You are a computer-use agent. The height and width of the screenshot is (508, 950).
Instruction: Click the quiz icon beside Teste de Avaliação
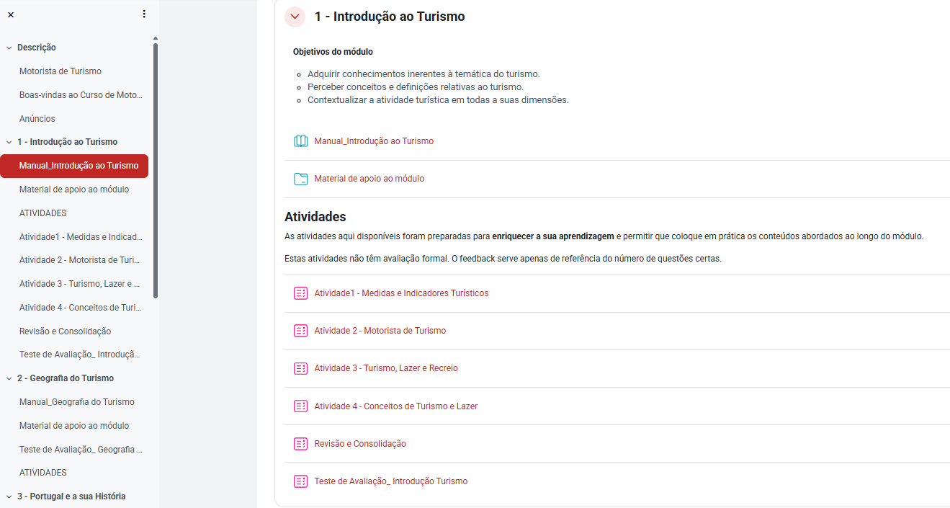(x=300, y=481)
